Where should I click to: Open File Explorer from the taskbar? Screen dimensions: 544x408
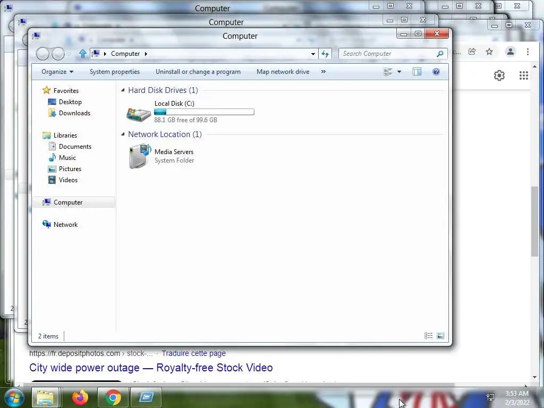pos(45,397)
